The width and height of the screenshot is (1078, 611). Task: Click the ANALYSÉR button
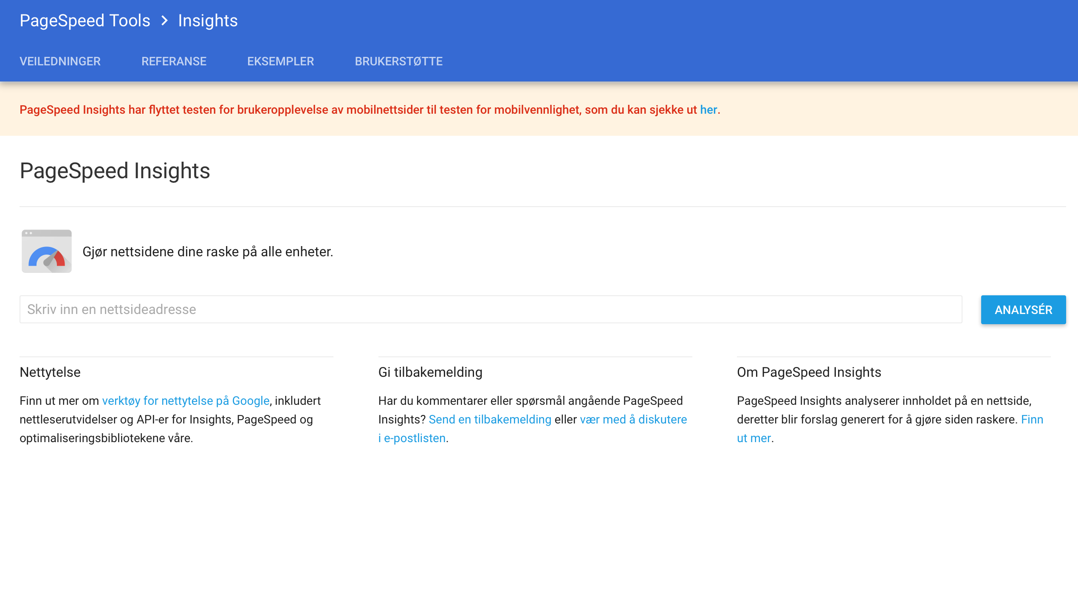point(1023,310)
